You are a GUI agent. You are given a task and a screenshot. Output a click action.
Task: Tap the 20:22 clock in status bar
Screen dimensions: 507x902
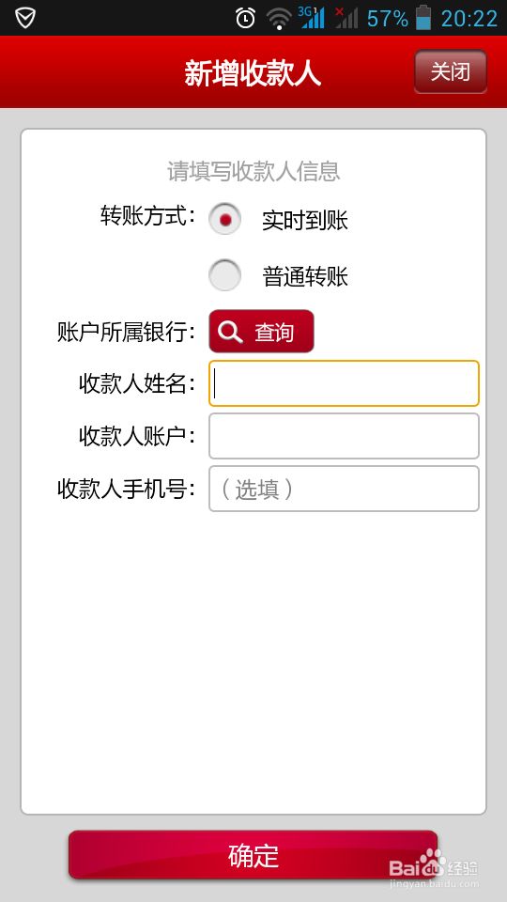coord(469,19)
